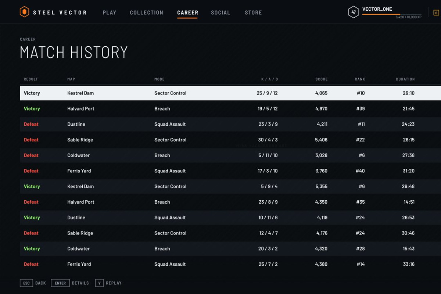The image size is (441, 294).
Task: Select the Dustline Defeat with score 4,211
Action: pos(230,124)
